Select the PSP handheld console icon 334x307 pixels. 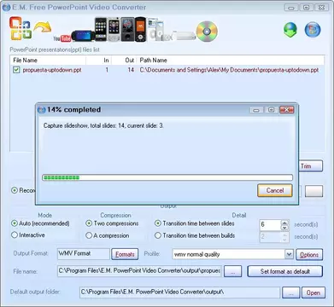coord(83,36)
